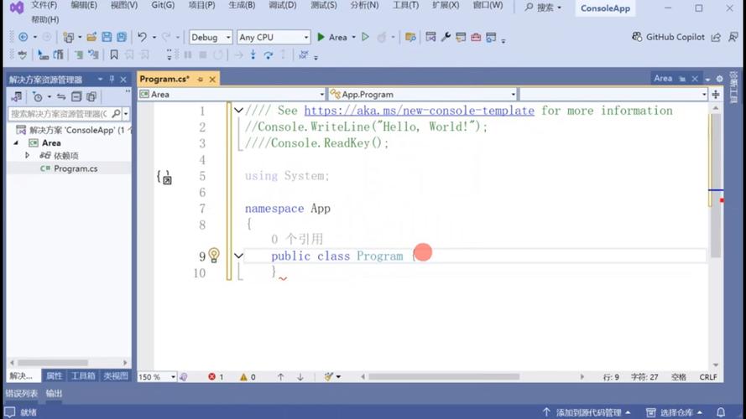This screenshot has width=746, height=419.
Task: Open the 帮助(H) menu
Action: click(x=45, y=19)
